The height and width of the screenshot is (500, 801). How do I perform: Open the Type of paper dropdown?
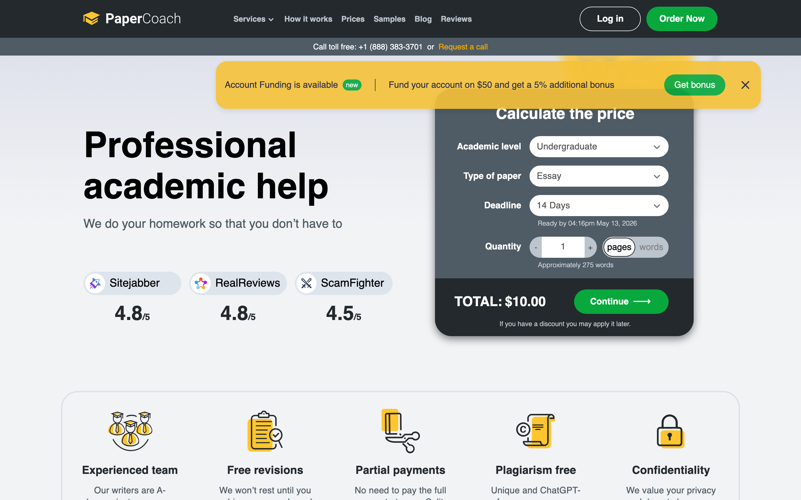click(599, 176)
